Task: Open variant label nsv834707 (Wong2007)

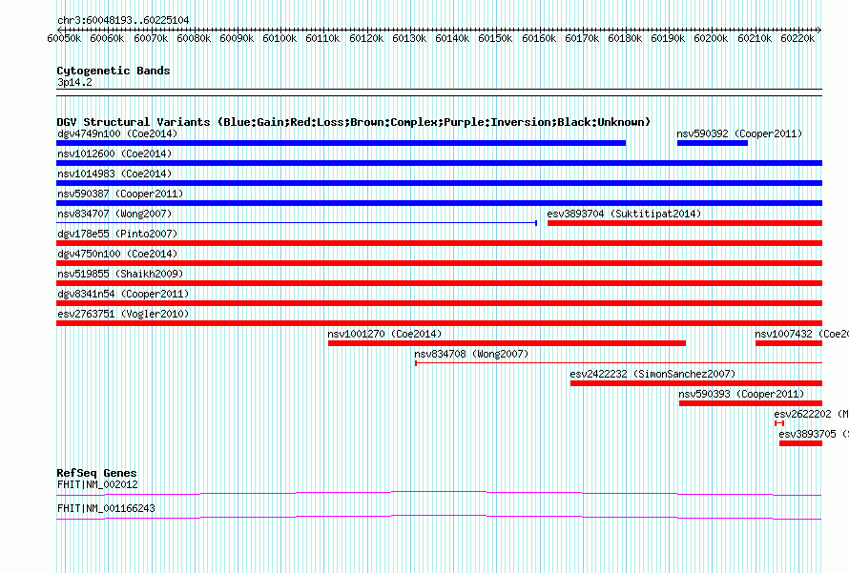Action: (114, 214)
